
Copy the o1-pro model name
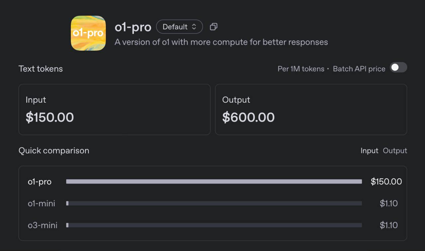(x=213, y=27)
